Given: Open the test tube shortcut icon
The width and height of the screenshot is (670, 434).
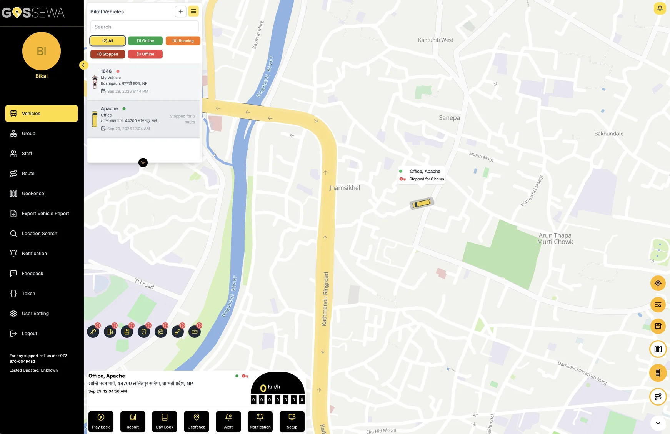Looking at the screenshot, I should coord(178,332).
